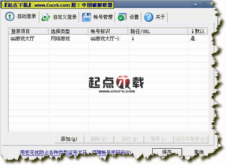Sort by the 路径/URL column header
This screenshot has width=226, height=165.
[x=158, y=31]
